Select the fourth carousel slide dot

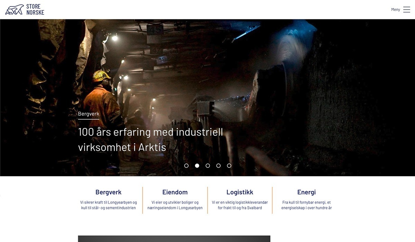(219, 166)
